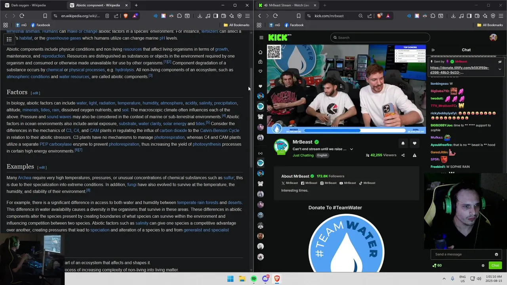Open All Bookmarks folder in Wikipedia window

pos(236,25)
